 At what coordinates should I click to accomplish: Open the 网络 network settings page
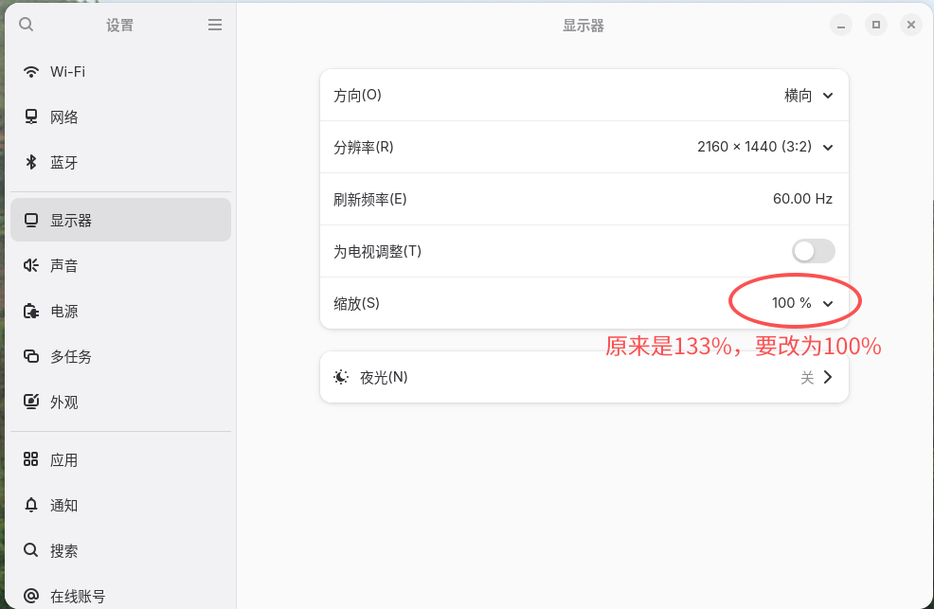[64, 117]
